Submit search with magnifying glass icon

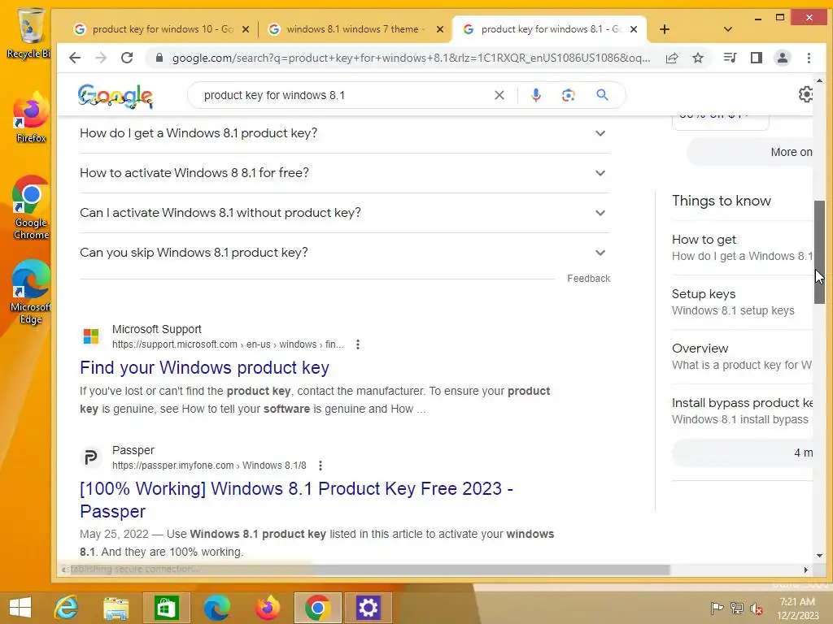tap(602, 95)
